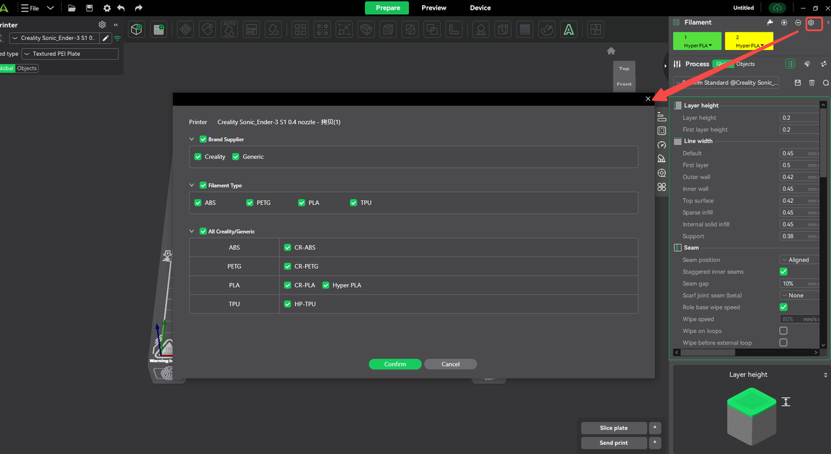Open preferences gear in the title bar
The image size is (831, 454).
click(106, 8)
